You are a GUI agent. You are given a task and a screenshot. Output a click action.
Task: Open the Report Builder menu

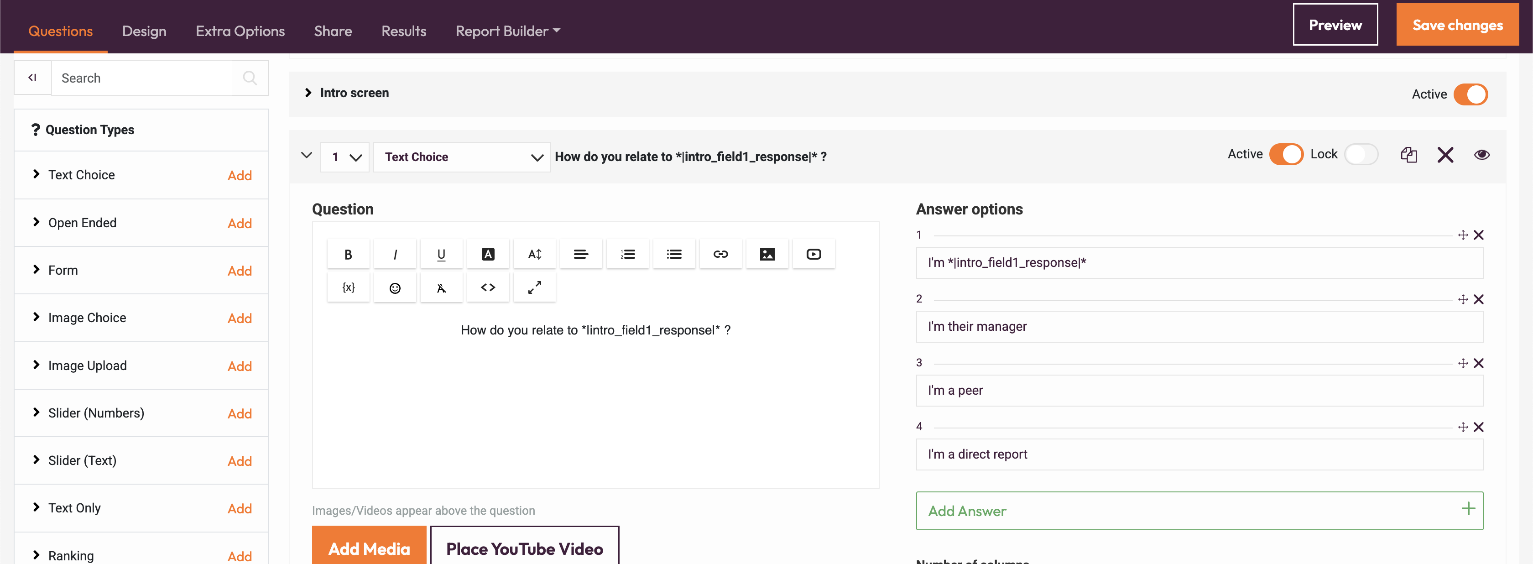tap(507, 31)
